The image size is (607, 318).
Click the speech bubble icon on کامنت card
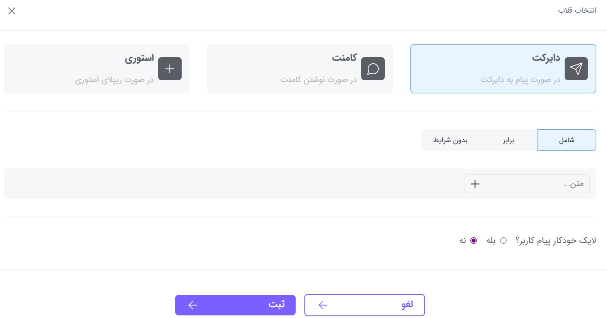(x=373, y=68)
